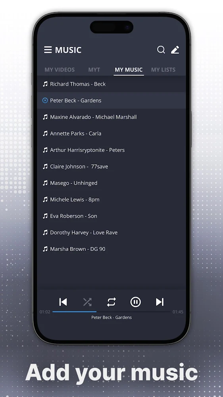Viewport: 223px width, 397px height.
Task: Tap the pencil edit icon
Action: (x=175, y=50)
